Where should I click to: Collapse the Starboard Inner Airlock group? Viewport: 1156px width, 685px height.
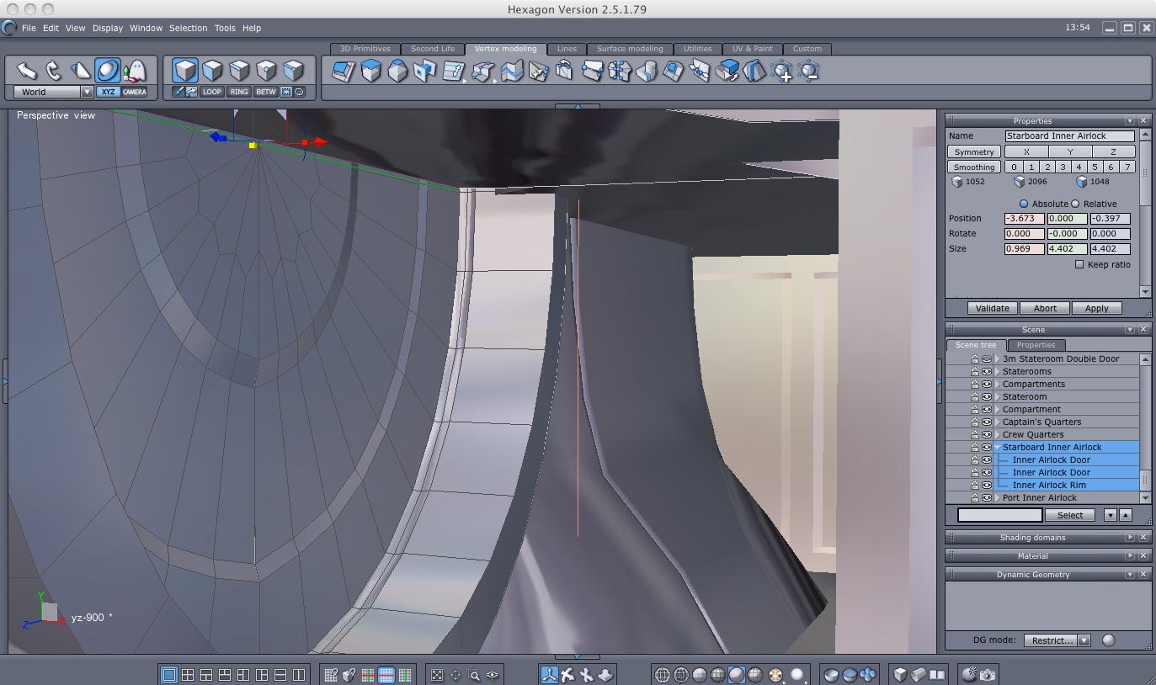click(x=998, y=447)
